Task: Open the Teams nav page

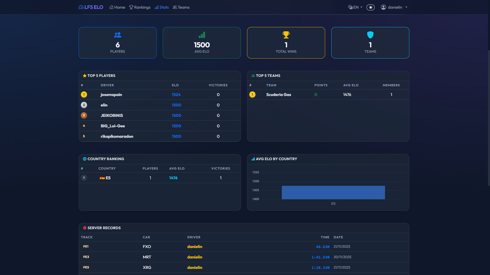Action: pos(181,7)
